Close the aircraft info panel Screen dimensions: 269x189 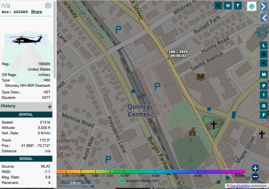(48, 5)
